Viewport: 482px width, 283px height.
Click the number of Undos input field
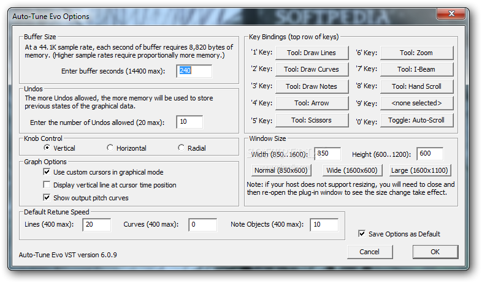pos(189,122)
